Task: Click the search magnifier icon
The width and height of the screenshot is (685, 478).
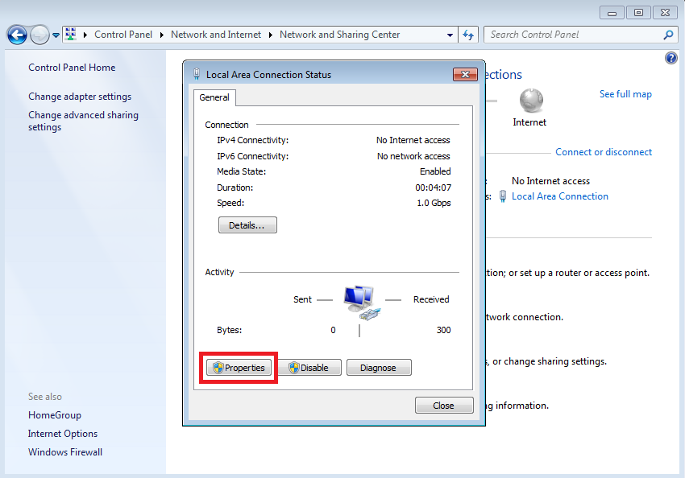Action: pos(668,35)
